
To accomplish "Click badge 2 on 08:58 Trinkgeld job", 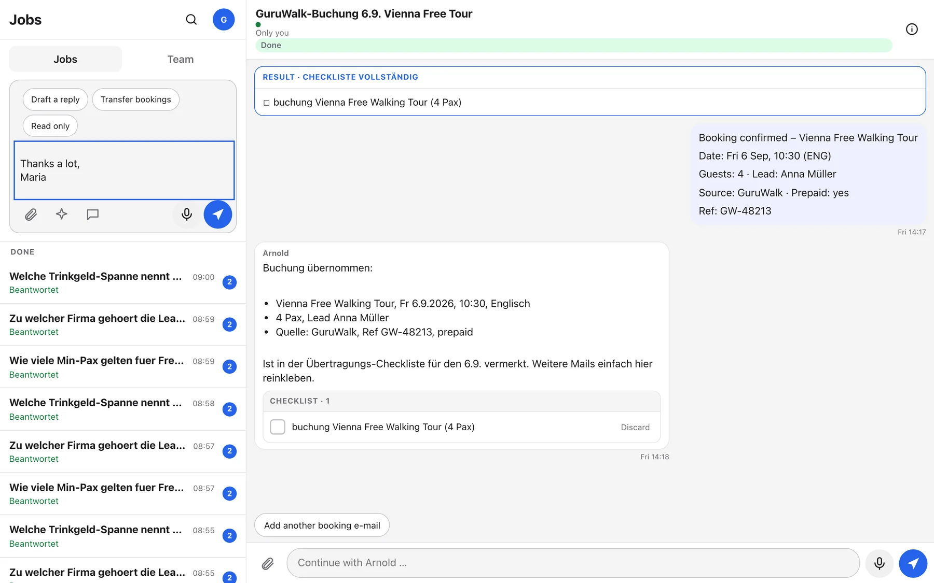I will (x=229, y=409).
